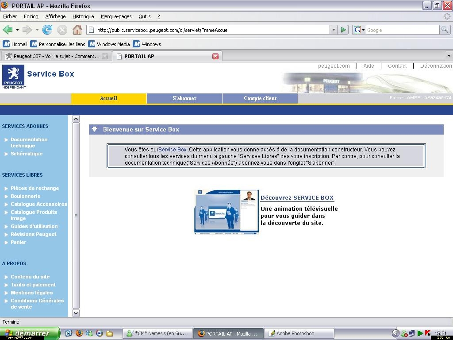Select the Accueil tab

coord(109,98)
